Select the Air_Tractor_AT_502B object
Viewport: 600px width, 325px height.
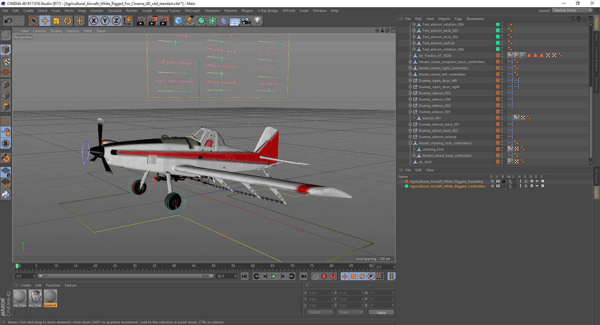(434, 56)
